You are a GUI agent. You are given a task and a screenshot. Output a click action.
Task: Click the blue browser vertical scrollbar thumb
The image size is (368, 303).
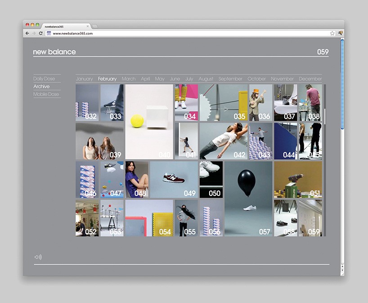342,84
